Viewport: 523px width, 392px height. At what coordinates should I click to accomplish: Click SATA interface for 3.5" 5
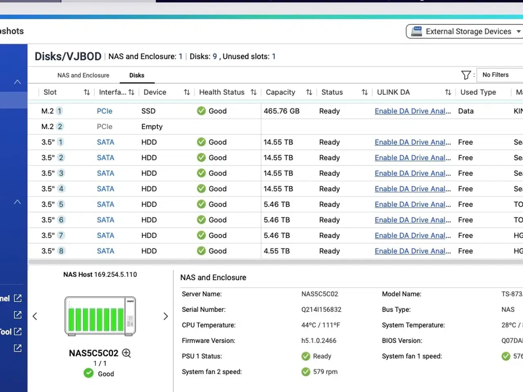[105, 204]
